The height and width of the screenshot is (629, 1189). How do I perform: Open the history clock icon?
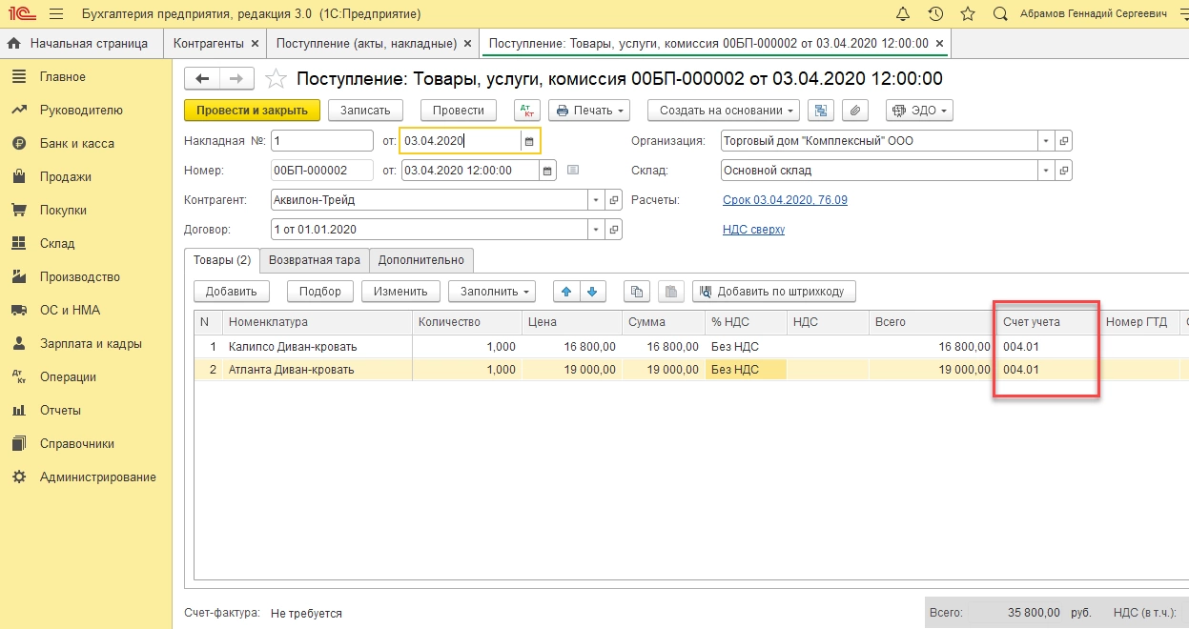(935, 14)
